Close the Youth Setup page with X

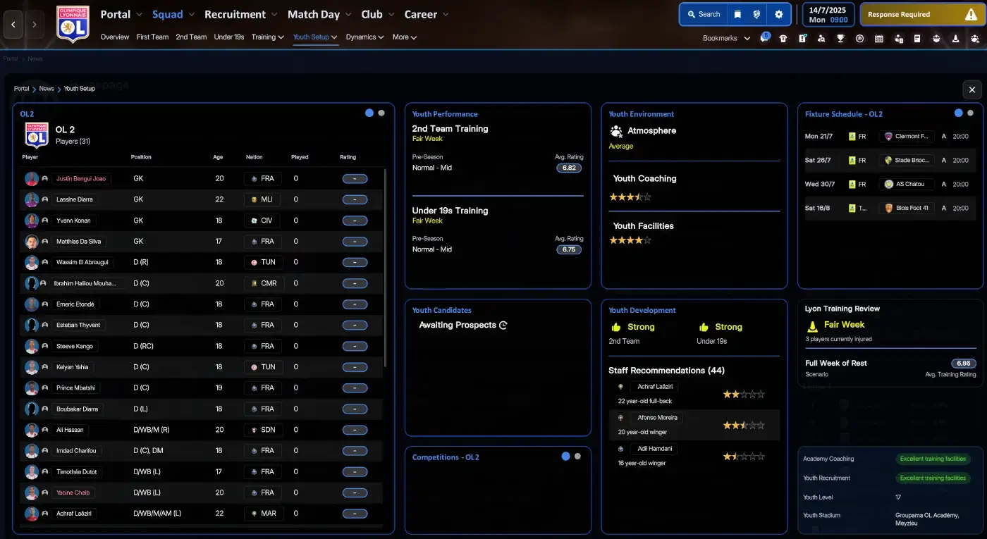972,89
